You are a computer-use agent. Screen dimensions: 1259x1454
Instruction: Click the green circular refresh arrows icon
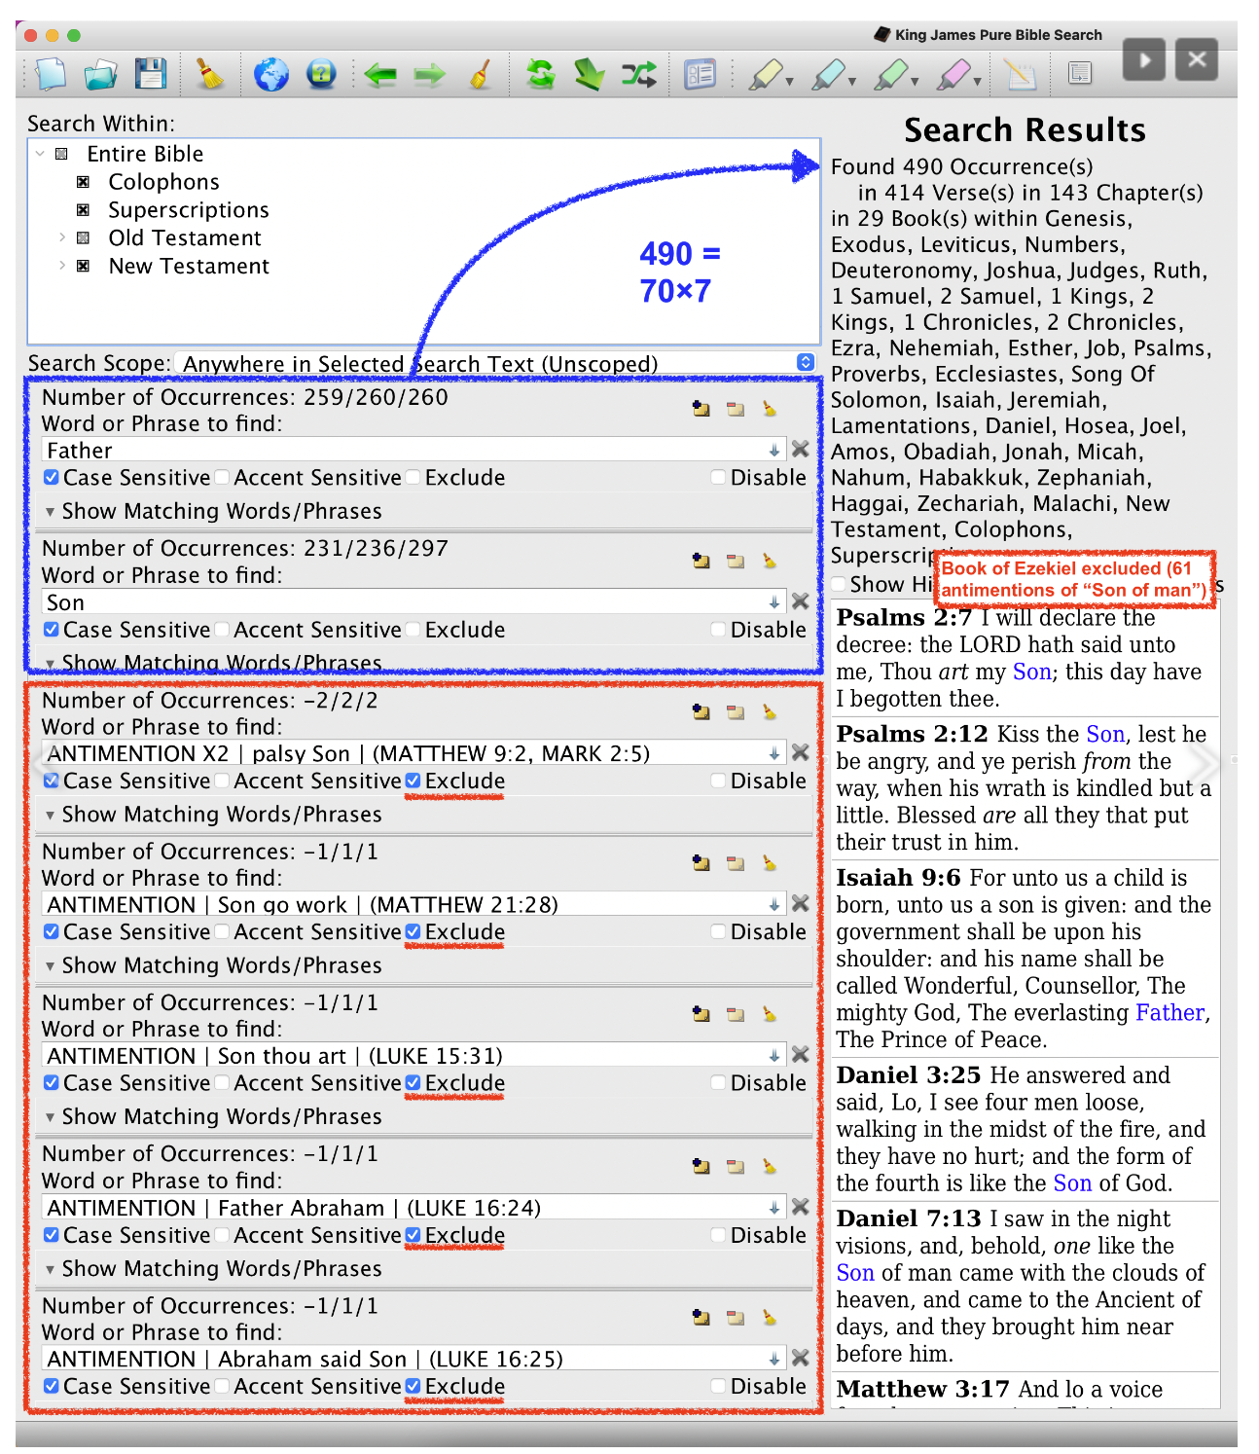coord(540,74)
